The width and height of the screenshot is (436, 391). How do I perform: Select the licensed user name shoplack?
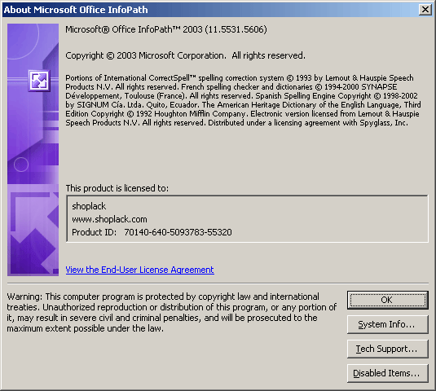coord(89,206)
